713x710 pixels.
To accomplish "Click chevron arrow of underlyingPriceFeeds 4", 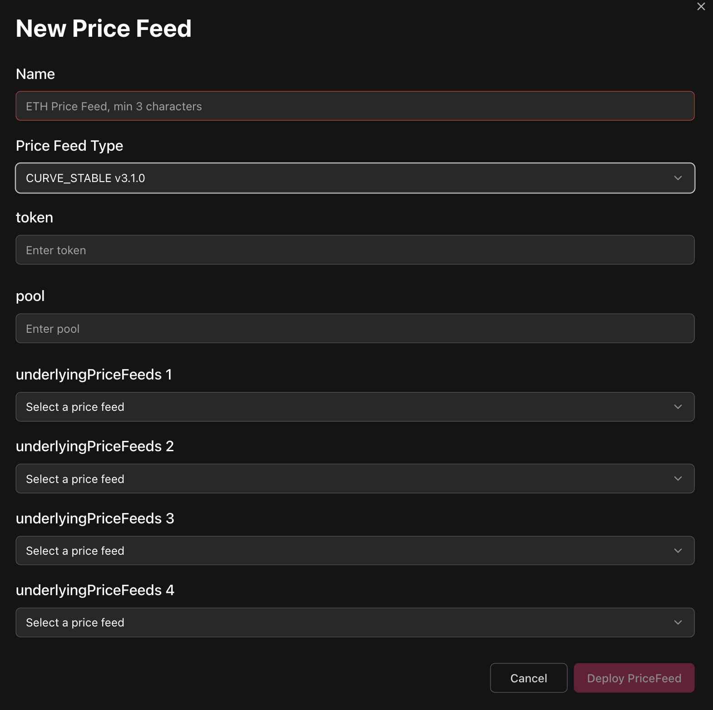I will click(678, 622).
